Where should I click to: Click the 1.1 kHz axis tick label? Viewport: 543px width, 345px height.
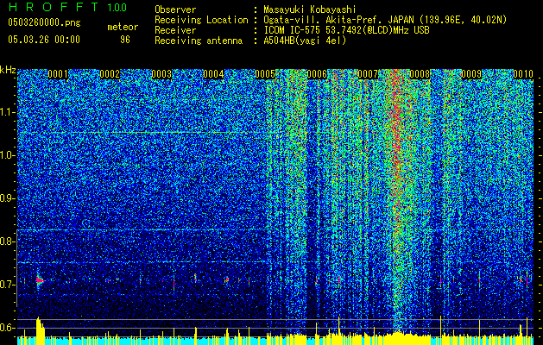[x=7, y=112]
